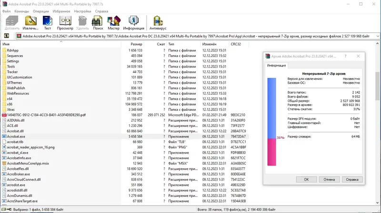Open the Info (Информация) toolbar icon

coord(133,21)
